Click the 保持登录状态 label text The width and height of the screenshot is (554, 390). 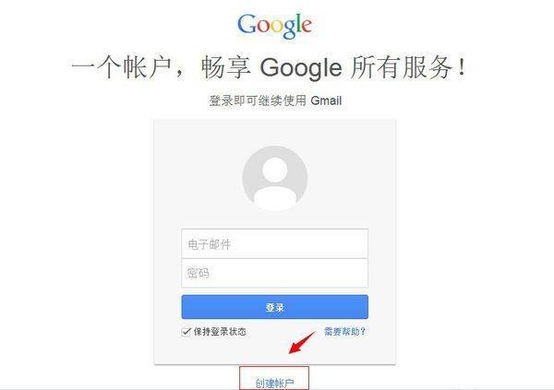pos(220,332)
